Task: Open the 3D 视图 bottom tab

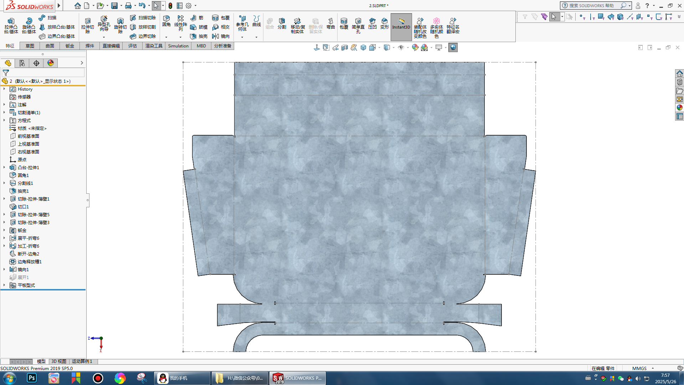Action: pyautogui.click(x=59, y=361)
